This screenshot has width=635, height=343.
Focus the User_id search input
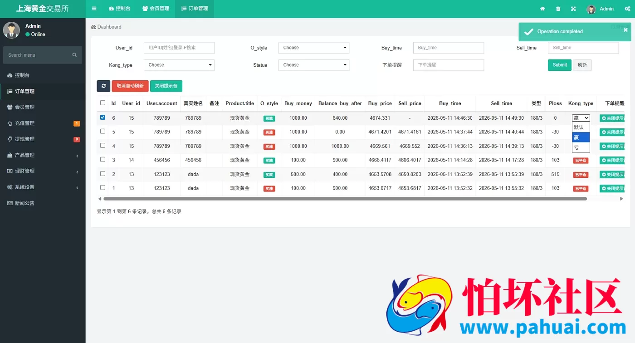(179, 48)
